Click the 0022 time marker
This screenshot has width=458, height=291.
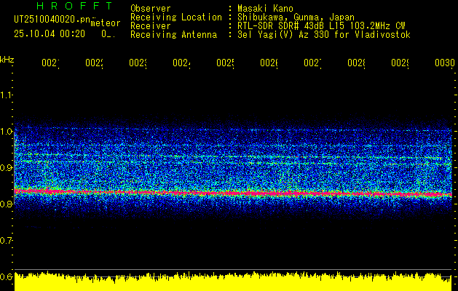94,63
